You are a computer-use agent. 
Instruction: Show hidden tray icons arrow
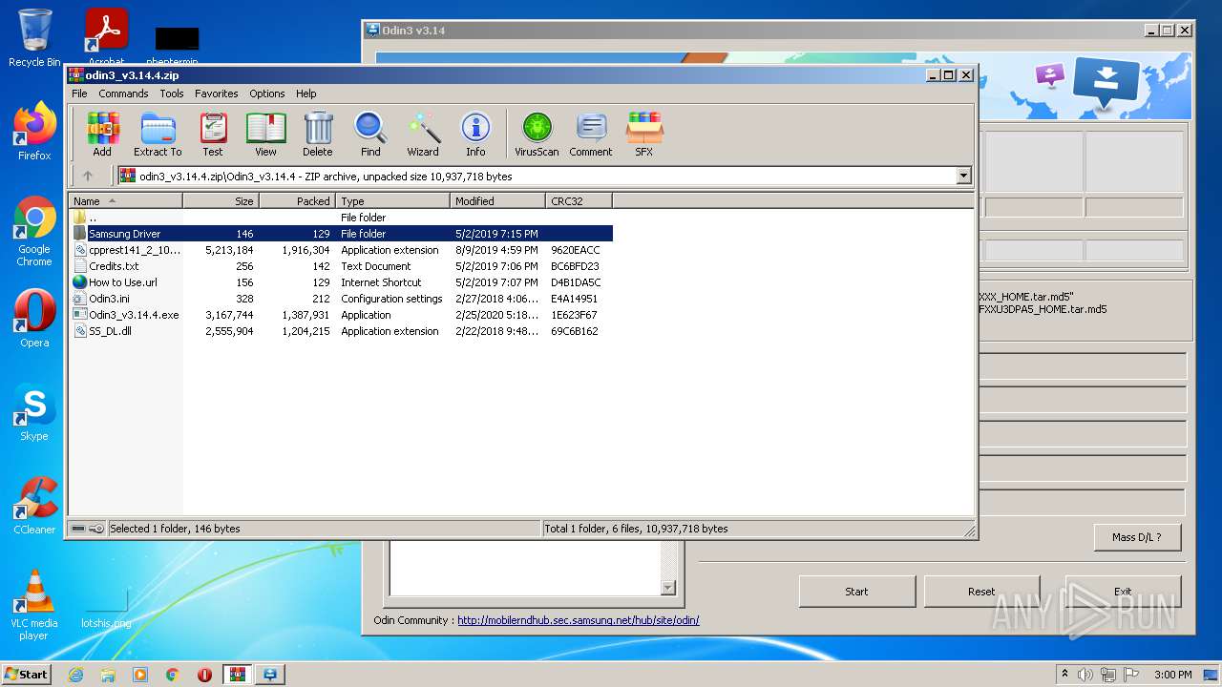pos(1064,675)
